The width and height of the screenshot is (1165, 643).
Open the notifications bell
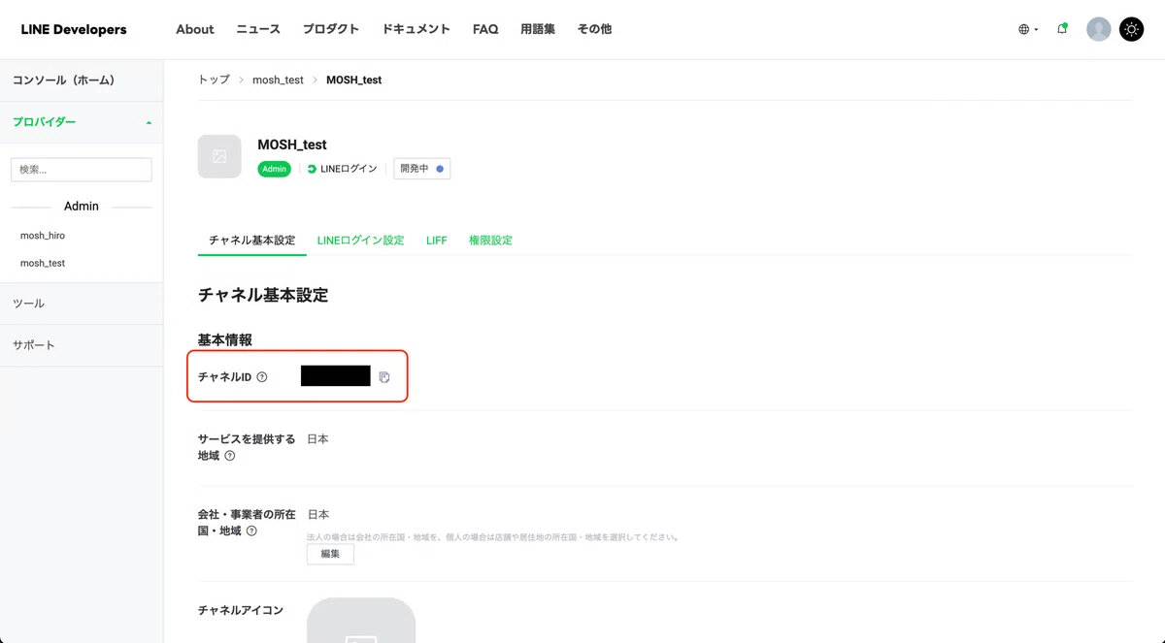pos(1062,29)
